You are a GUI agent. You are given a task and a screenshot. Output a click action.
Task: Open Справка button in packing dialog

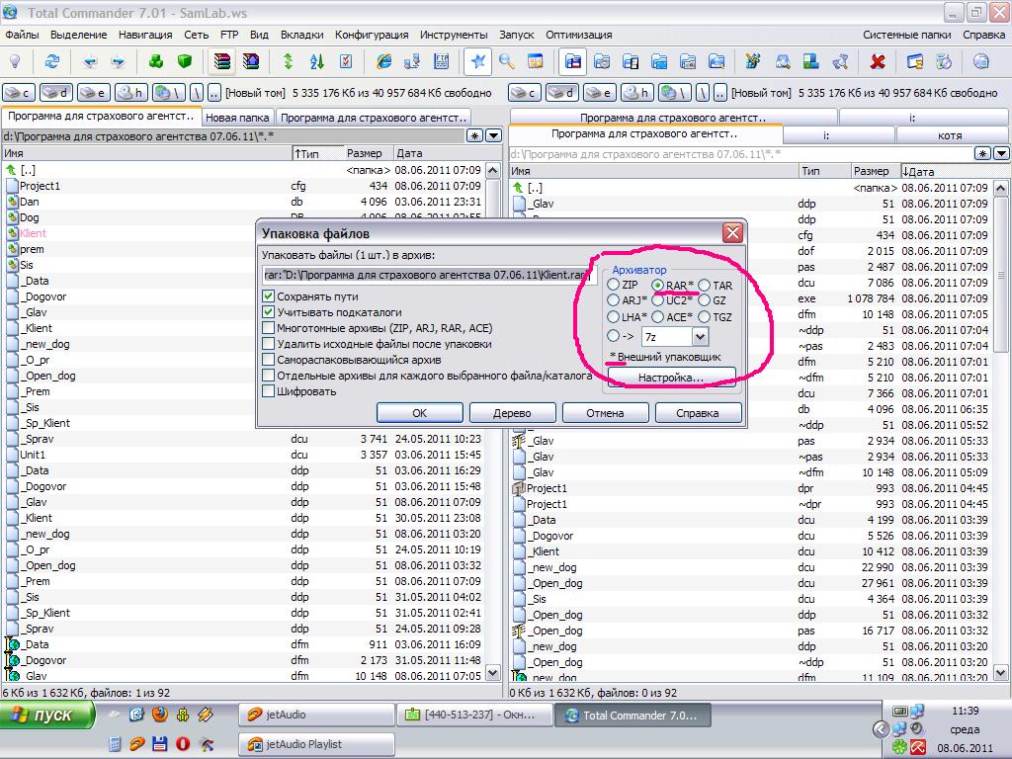tap(698, 413)
